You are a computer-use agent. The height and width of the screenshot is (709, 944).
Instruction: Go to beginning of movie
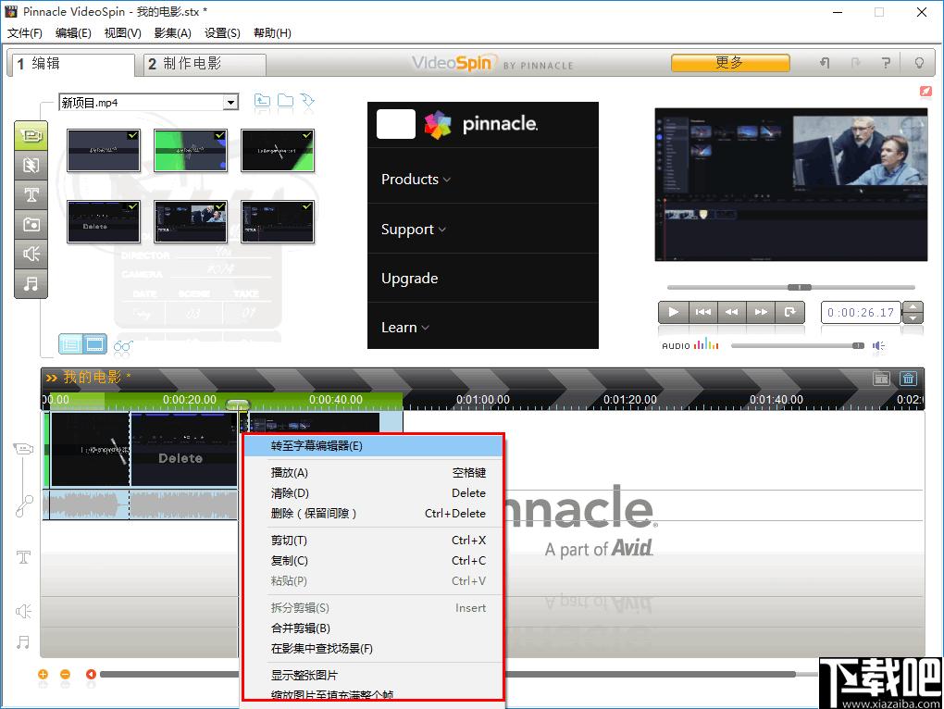[702, 312]
